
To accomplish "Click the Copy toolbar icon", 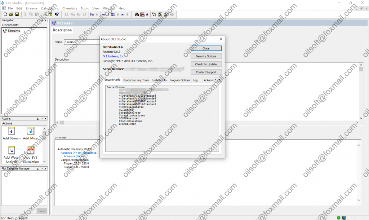I will 31,14.
